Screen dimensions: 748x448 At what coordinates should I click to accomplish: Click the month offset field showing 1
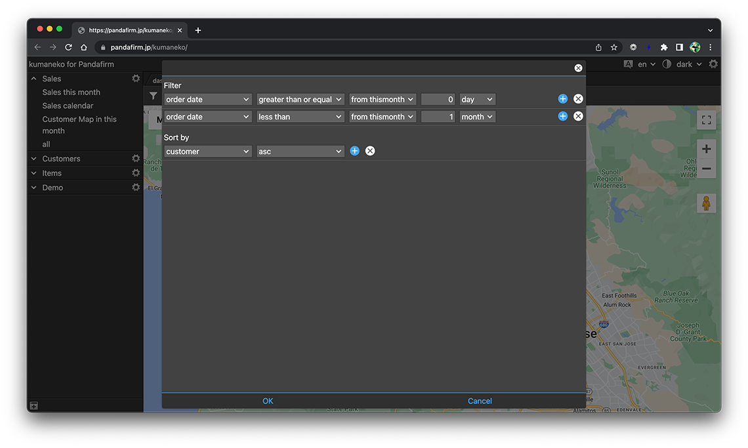pyautogui.click(x=438, y=117)
